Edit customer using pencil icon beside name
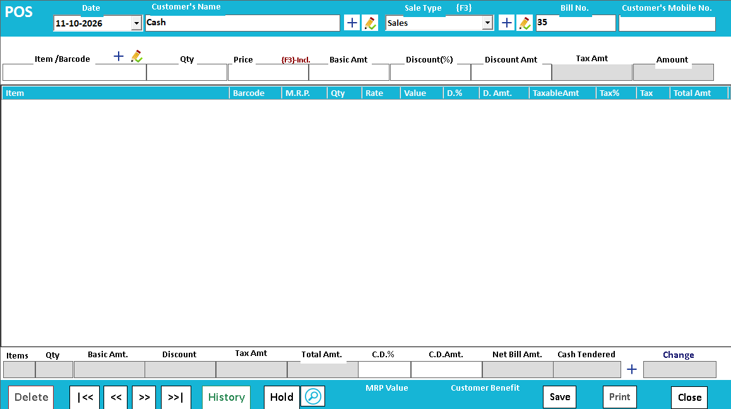Screen dimensions: 731x409 coord(370,23)
